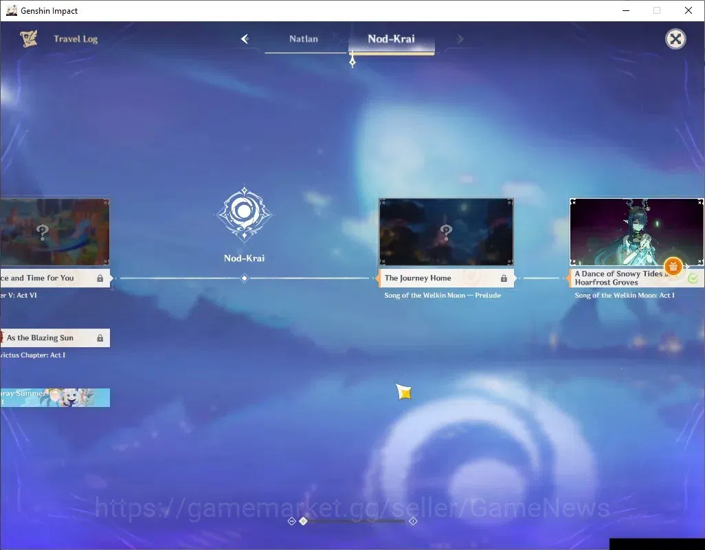Click the plus diamond at slider's right end
Image resolution: width=705 pixels, height=550 pixels.
[413, 521]
